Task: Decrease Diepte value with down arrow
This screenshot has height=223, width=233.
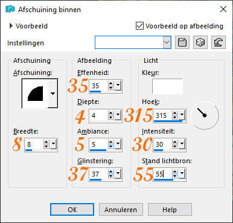Action: (x=111, y=118)
